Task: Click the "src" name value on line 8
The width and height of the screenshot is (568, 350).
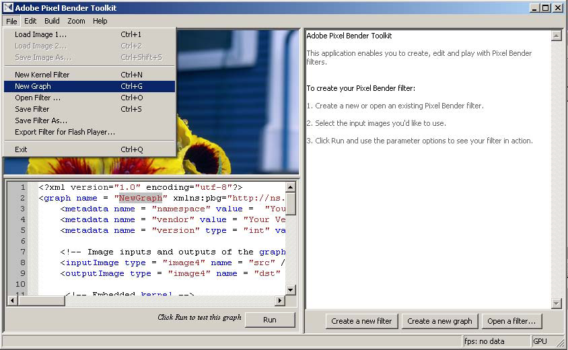Action: pyautogui.click(x=262, y=262)
